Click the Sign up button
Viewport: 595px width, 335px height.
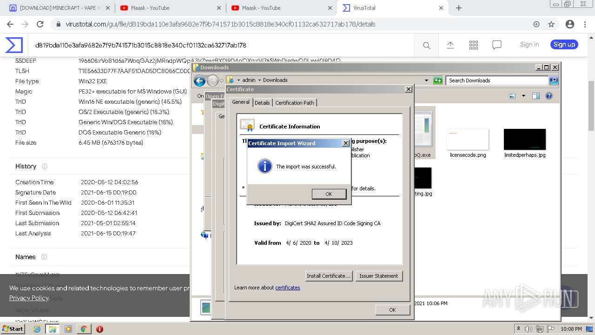[564, 44]
